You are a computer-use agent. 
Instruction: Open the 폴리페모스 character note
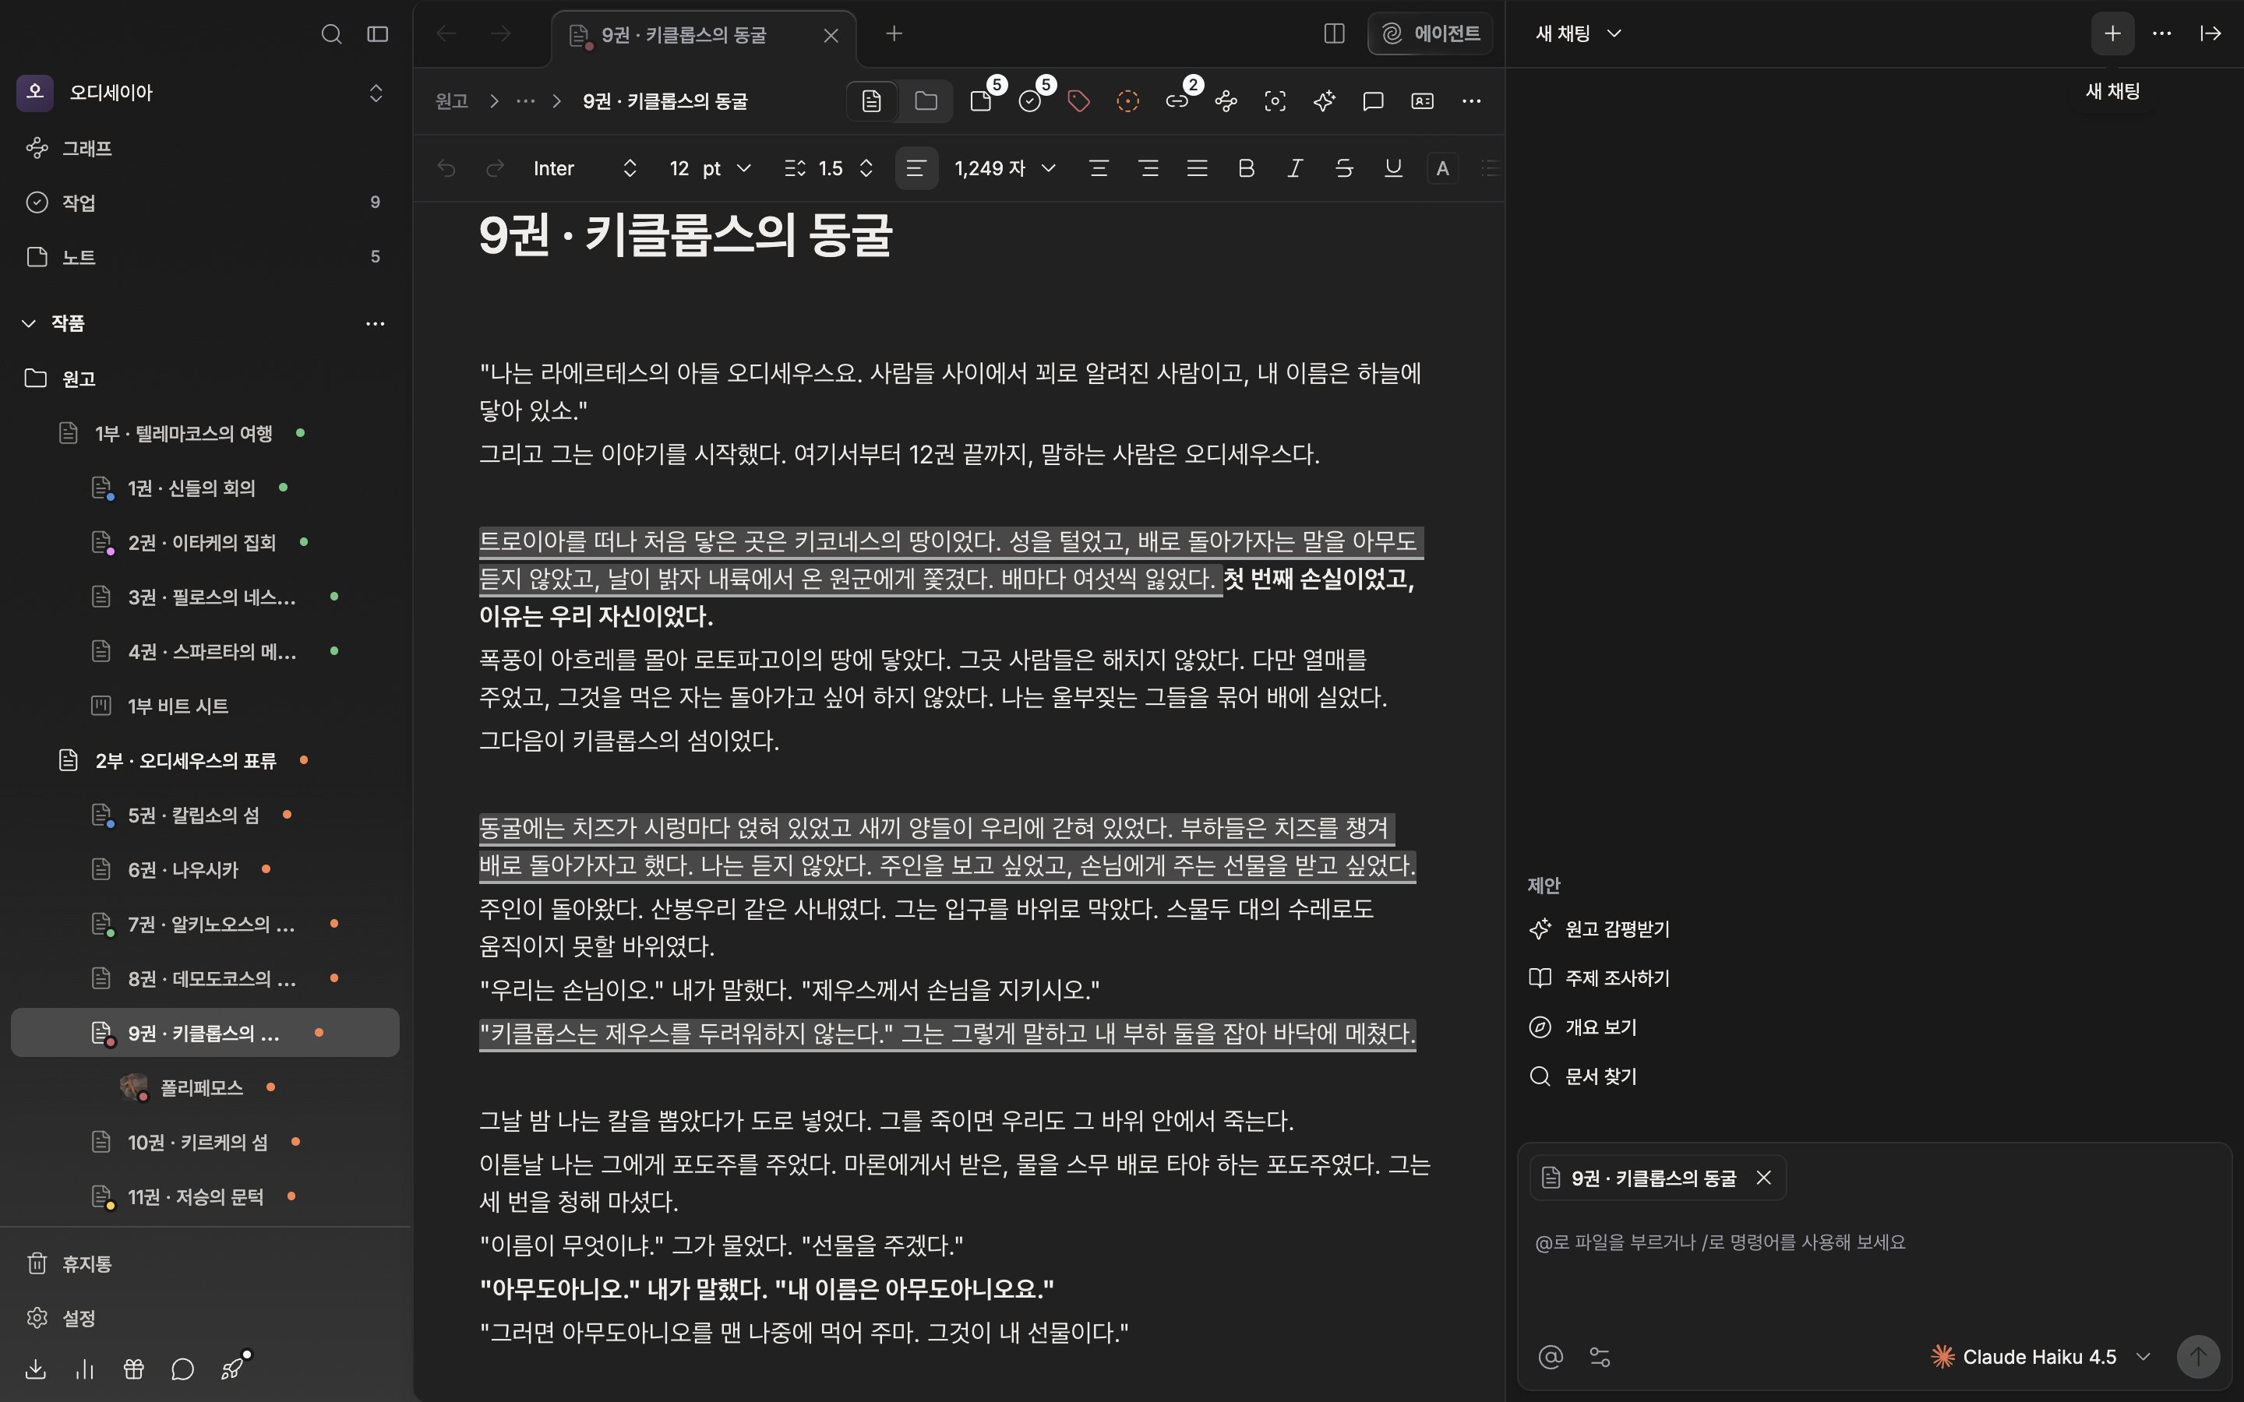(x=205, y=1087)
